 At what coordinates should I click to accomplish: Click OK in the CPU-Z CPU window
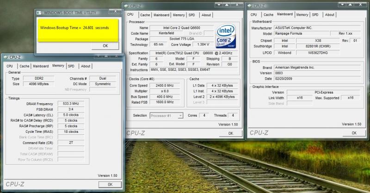[230, 133]
